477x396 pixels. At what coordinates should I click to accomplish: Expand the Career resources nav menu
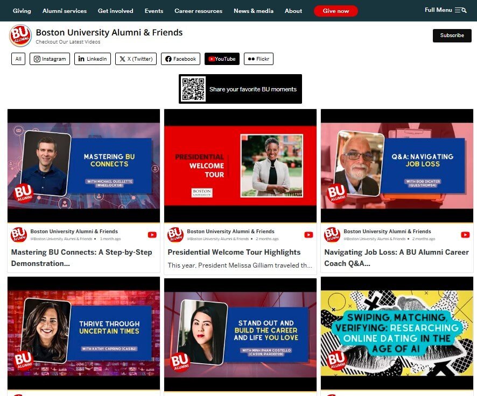tap(198, 11)
